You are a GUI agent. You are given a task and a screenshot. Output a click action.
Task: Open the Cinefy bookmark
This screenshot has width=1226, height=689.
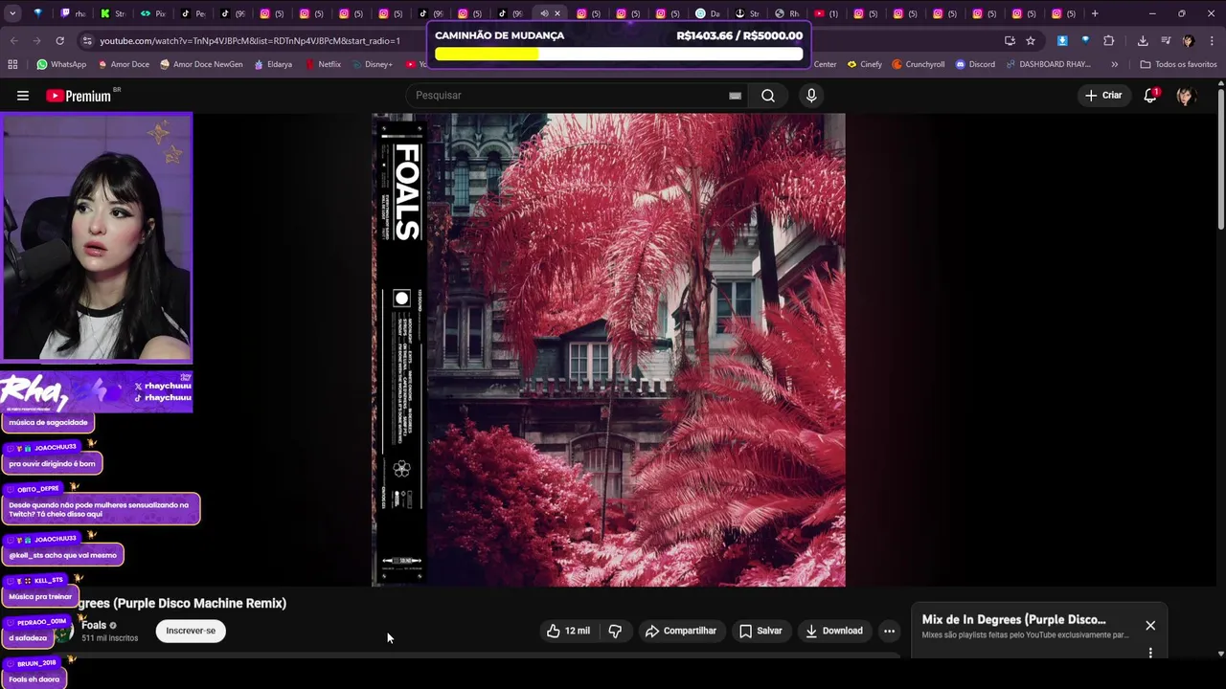pos(865,64)
